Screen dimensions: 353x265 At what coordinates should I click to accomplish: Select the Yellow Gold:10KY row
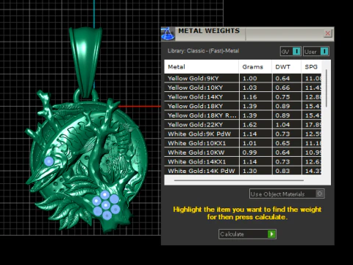243,88
